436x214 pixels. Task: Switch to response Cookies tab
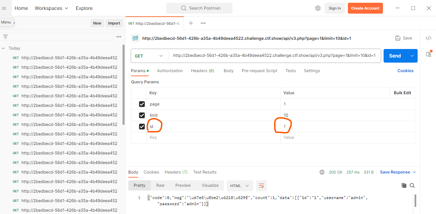(151, 172)
